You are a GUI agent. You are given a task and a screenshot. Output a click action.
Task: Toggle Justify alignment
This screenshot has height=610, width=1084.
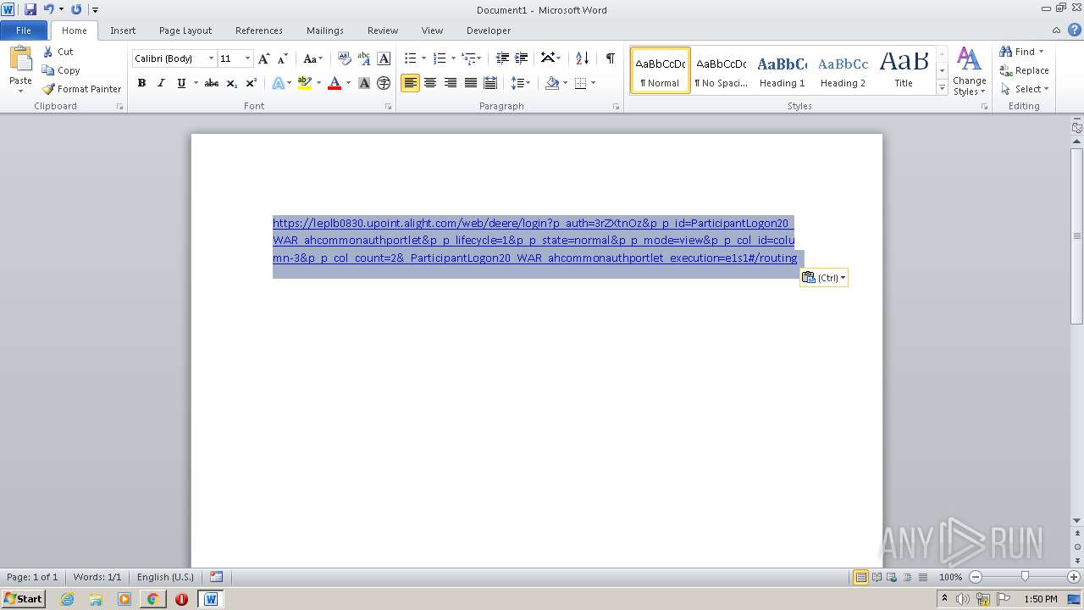[470, 83]
